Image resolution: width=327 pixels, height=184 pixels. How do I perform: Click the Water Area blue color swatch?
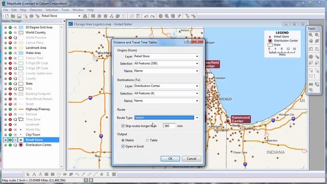point(21,53)
